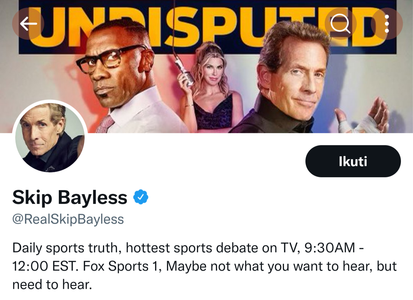Click the bio text starting with Daily sports truth
The image size is (413, 300).
click(x=204, y=266)
